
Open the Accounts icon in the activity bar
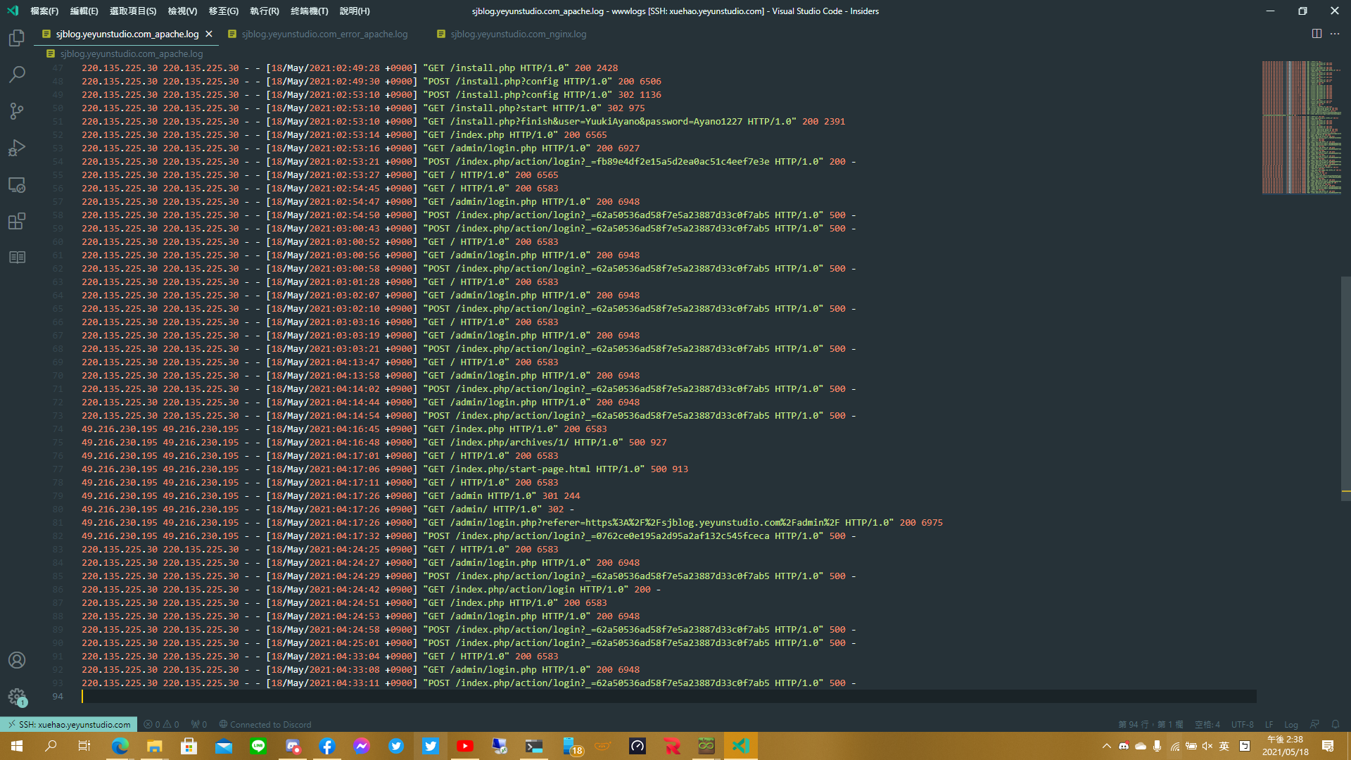(x=17, y=660)
